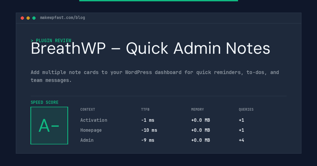Screen dimensions: 317x166
Task: Click the yellow window dot
Action: coord(28,18)
